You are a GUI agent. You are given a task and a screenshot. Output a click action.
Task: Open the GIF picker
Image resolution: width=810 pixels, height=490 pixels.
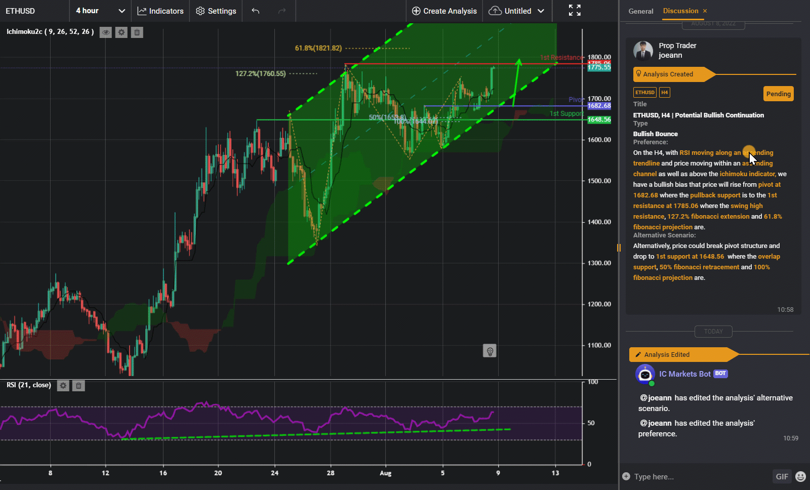(782, 476)
